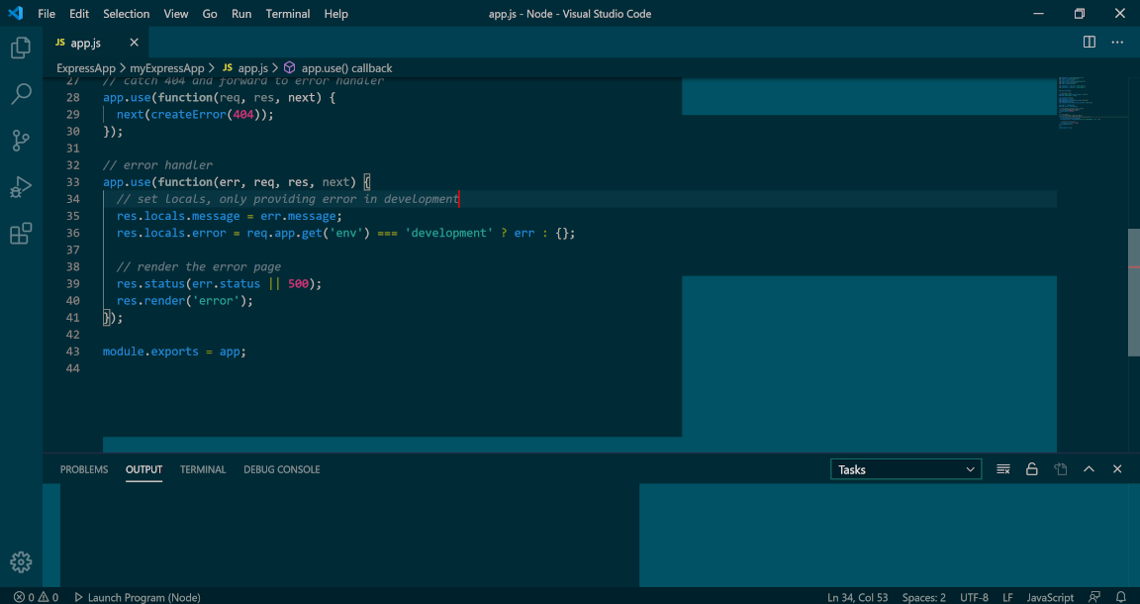Image resolution: width=1140 pixels, height=604 pixels.
Task: Open the View menu
Action: click(x=176, y=14)
